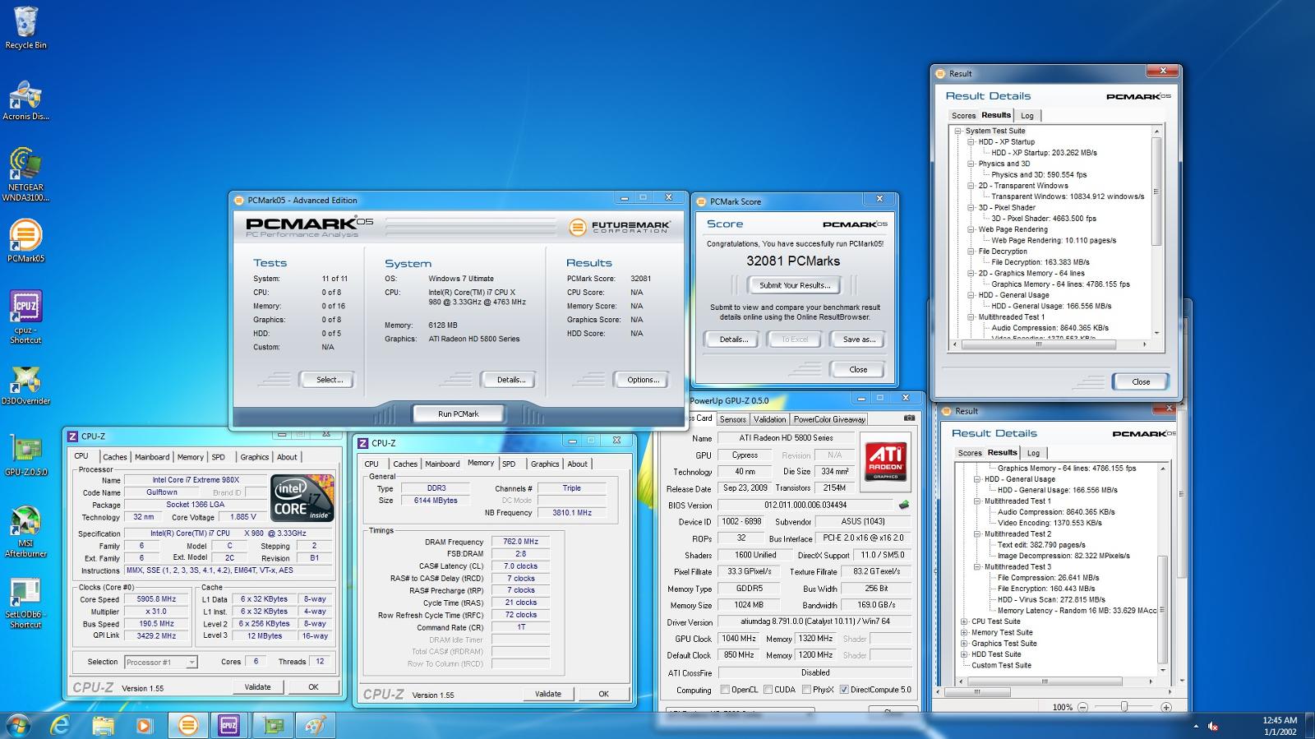Expand Graphics Test Suite node
Screen dimensions: 1315x739
click(964, 644)
